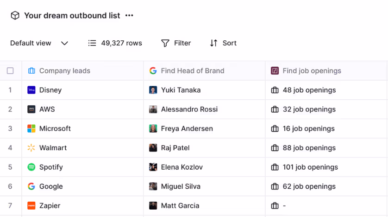388x217 pixels.
Task: Click the Find job openings header icon
Action: [275, 70]
